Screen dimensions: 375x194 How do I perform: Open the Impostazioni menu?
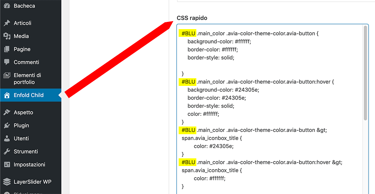31,164
